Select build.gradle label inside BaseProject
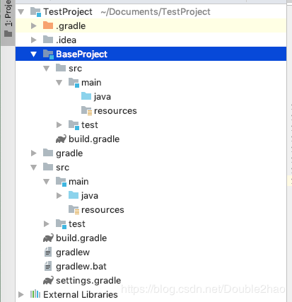Screen dimensions: 292x302 coord(94,139)
